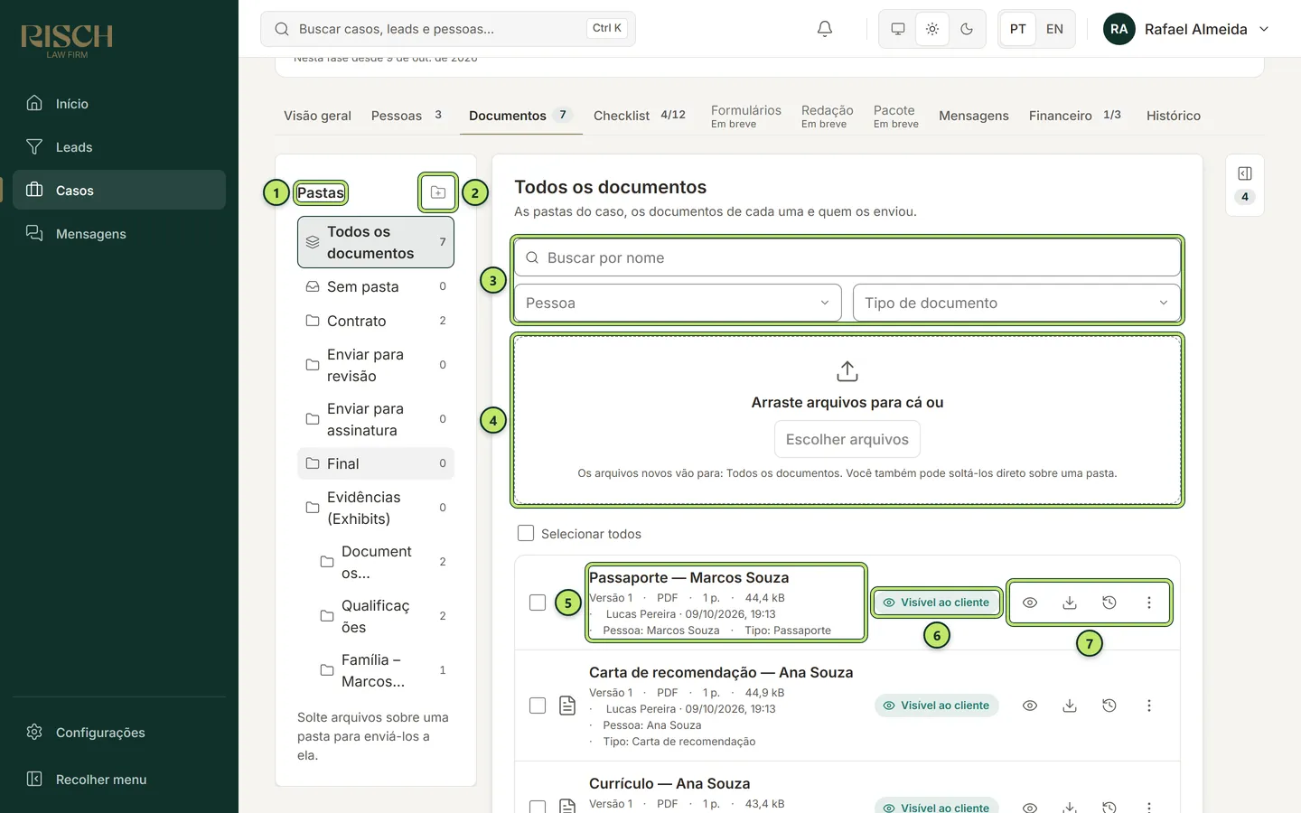Preview Passaporte — Marcos Souza with eye icon

(1030, 603)
